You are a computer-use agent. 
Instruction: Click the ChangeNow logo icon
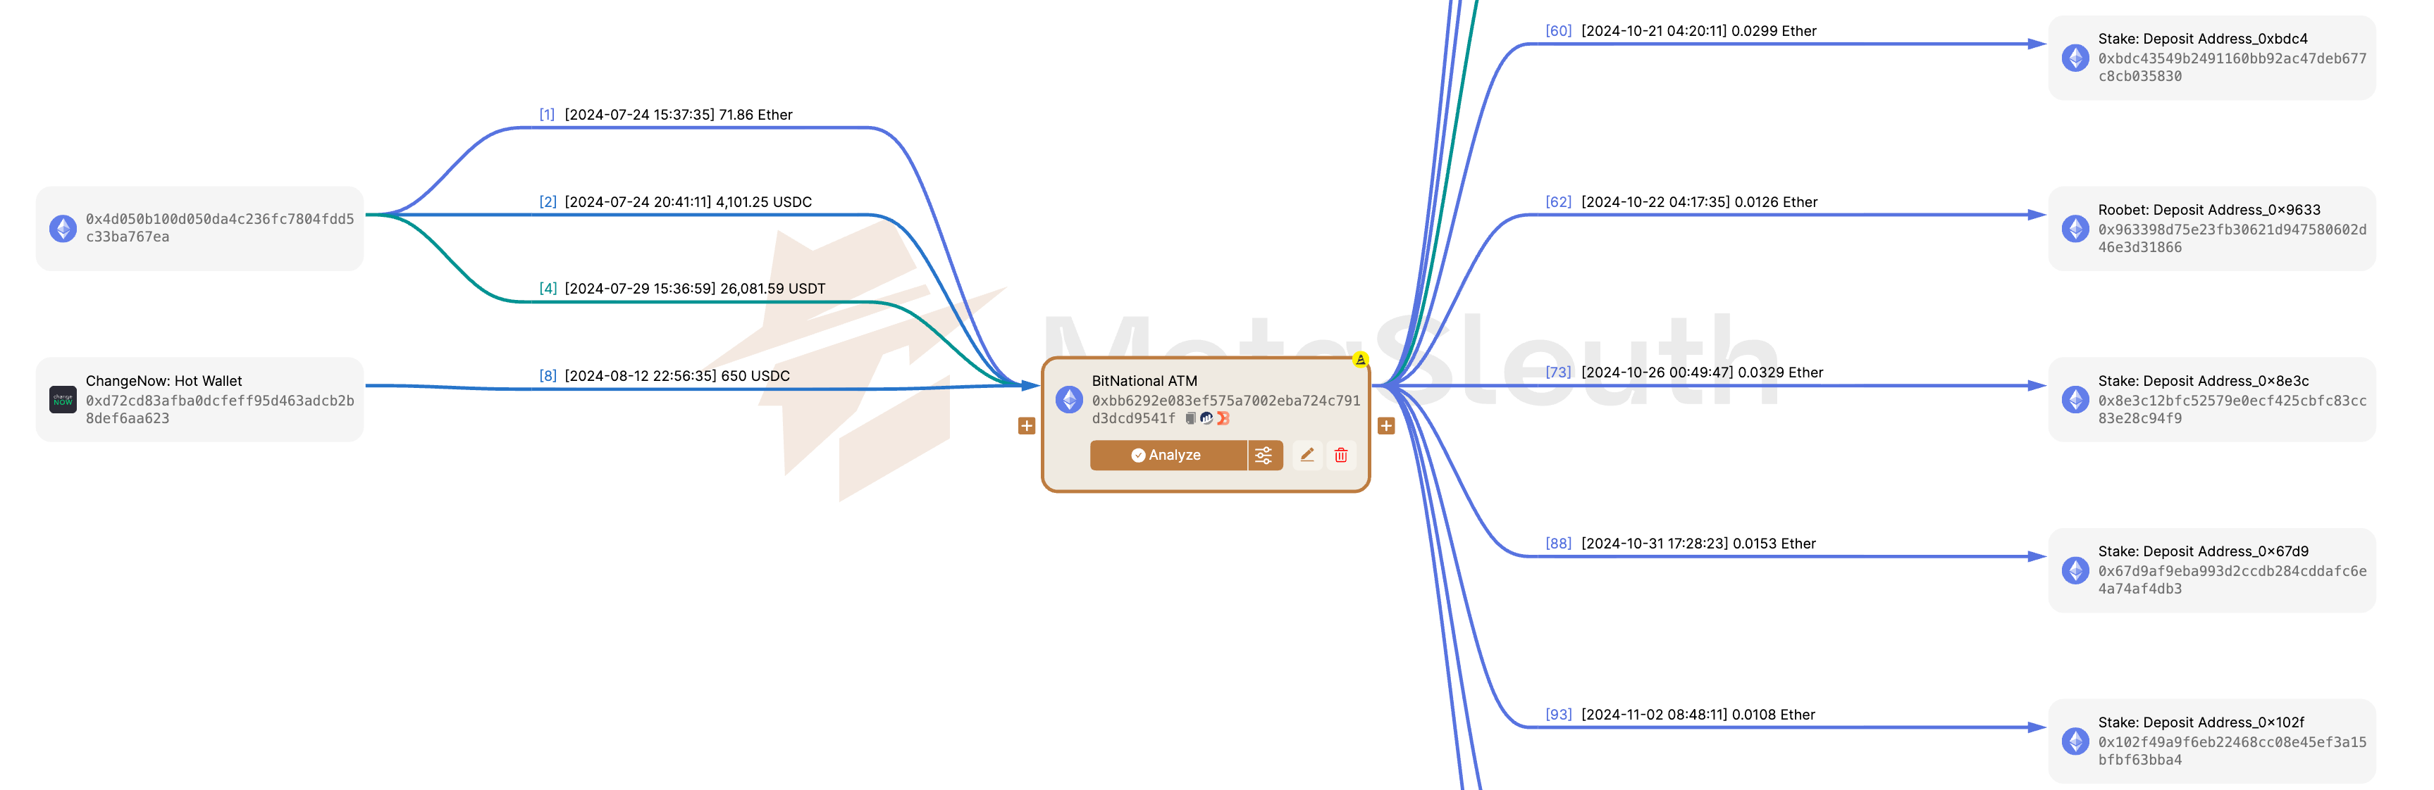tap(62, 399)
